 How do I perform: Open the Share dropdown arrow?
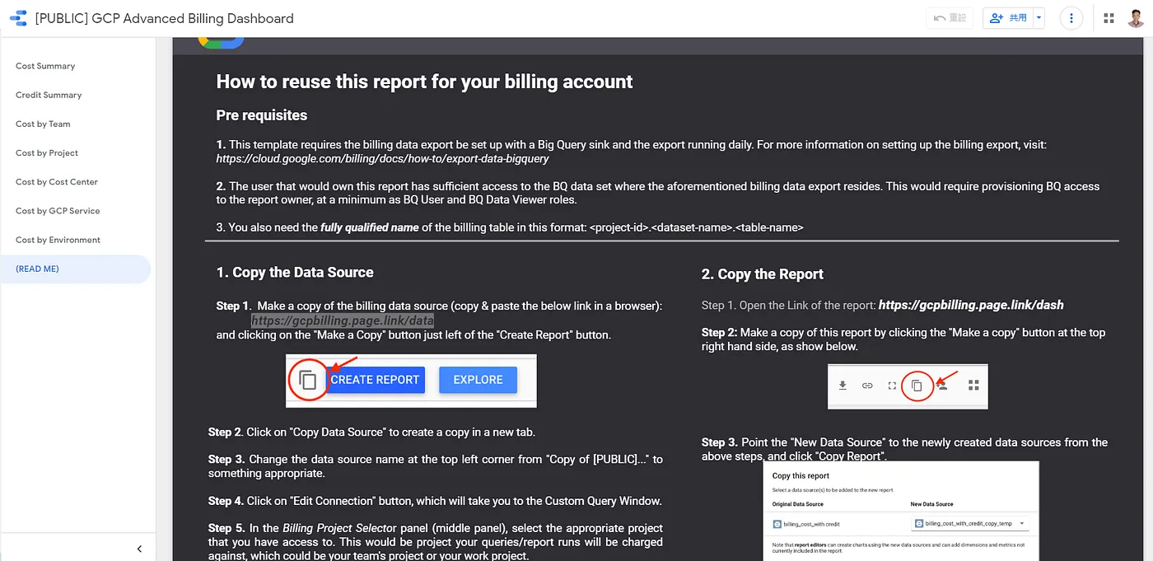coord(1039,18)
